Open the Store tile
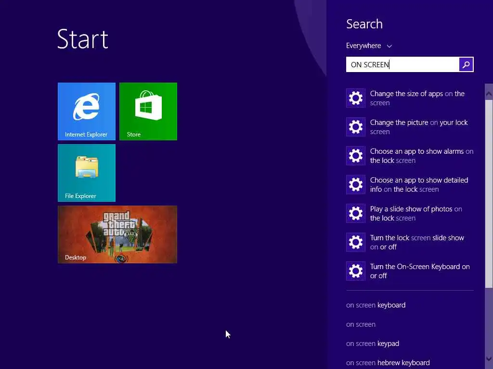This screenshot has width=493, height=369. pyautogui.click(x=148, y=111)
